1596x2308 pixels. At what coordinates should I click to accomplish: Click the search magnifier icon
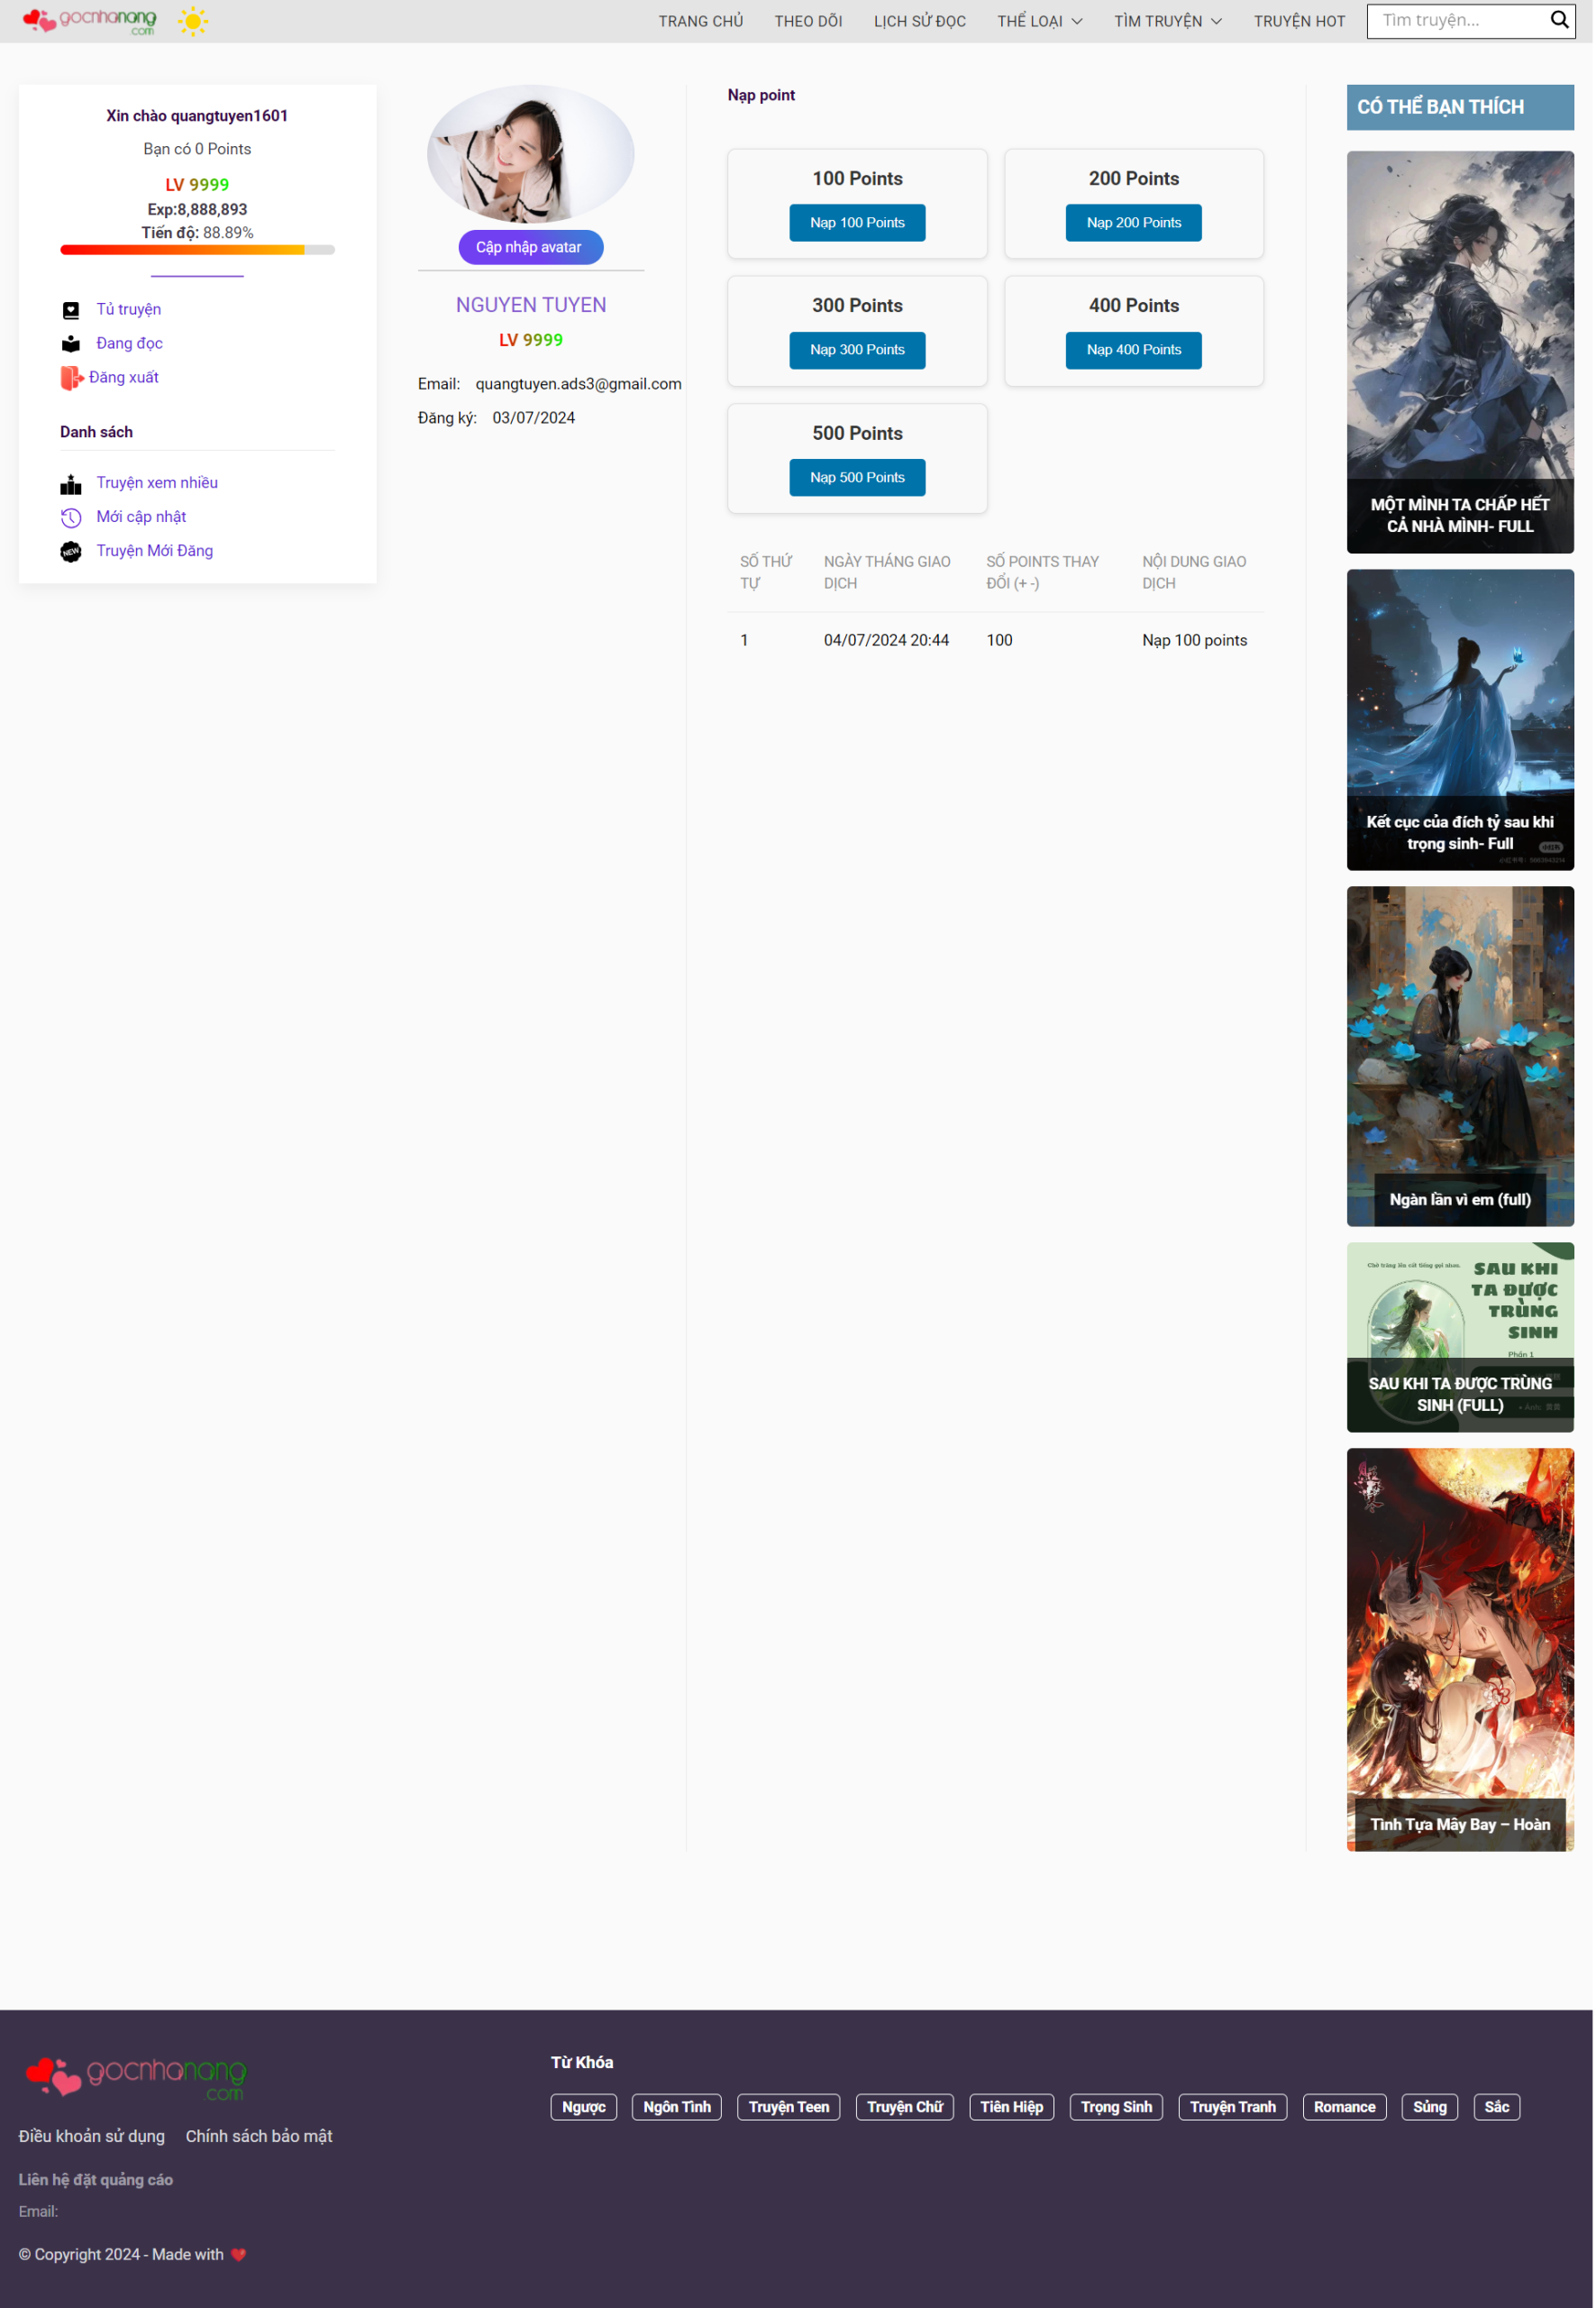point(1561,21)
